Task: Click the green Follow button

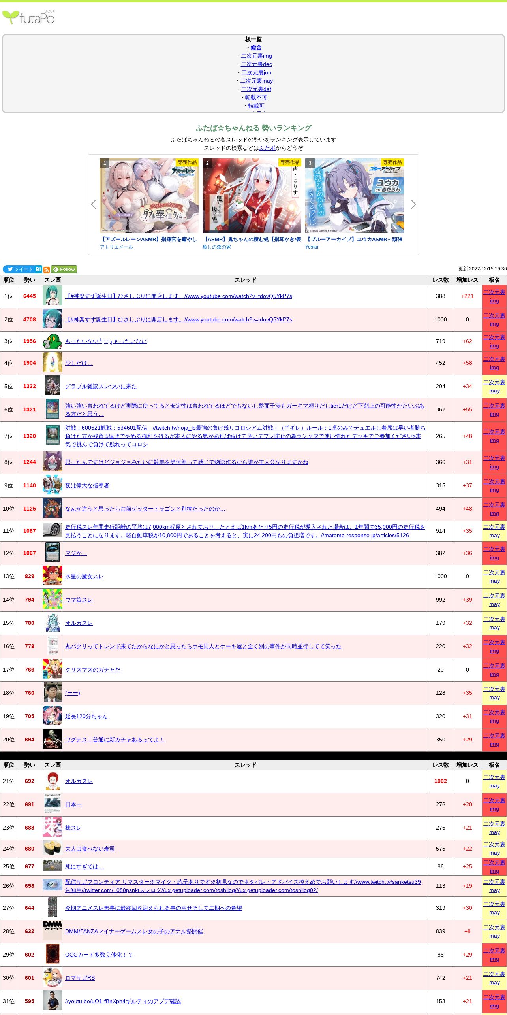Action: pyautogui.click(x=64, y=269)
